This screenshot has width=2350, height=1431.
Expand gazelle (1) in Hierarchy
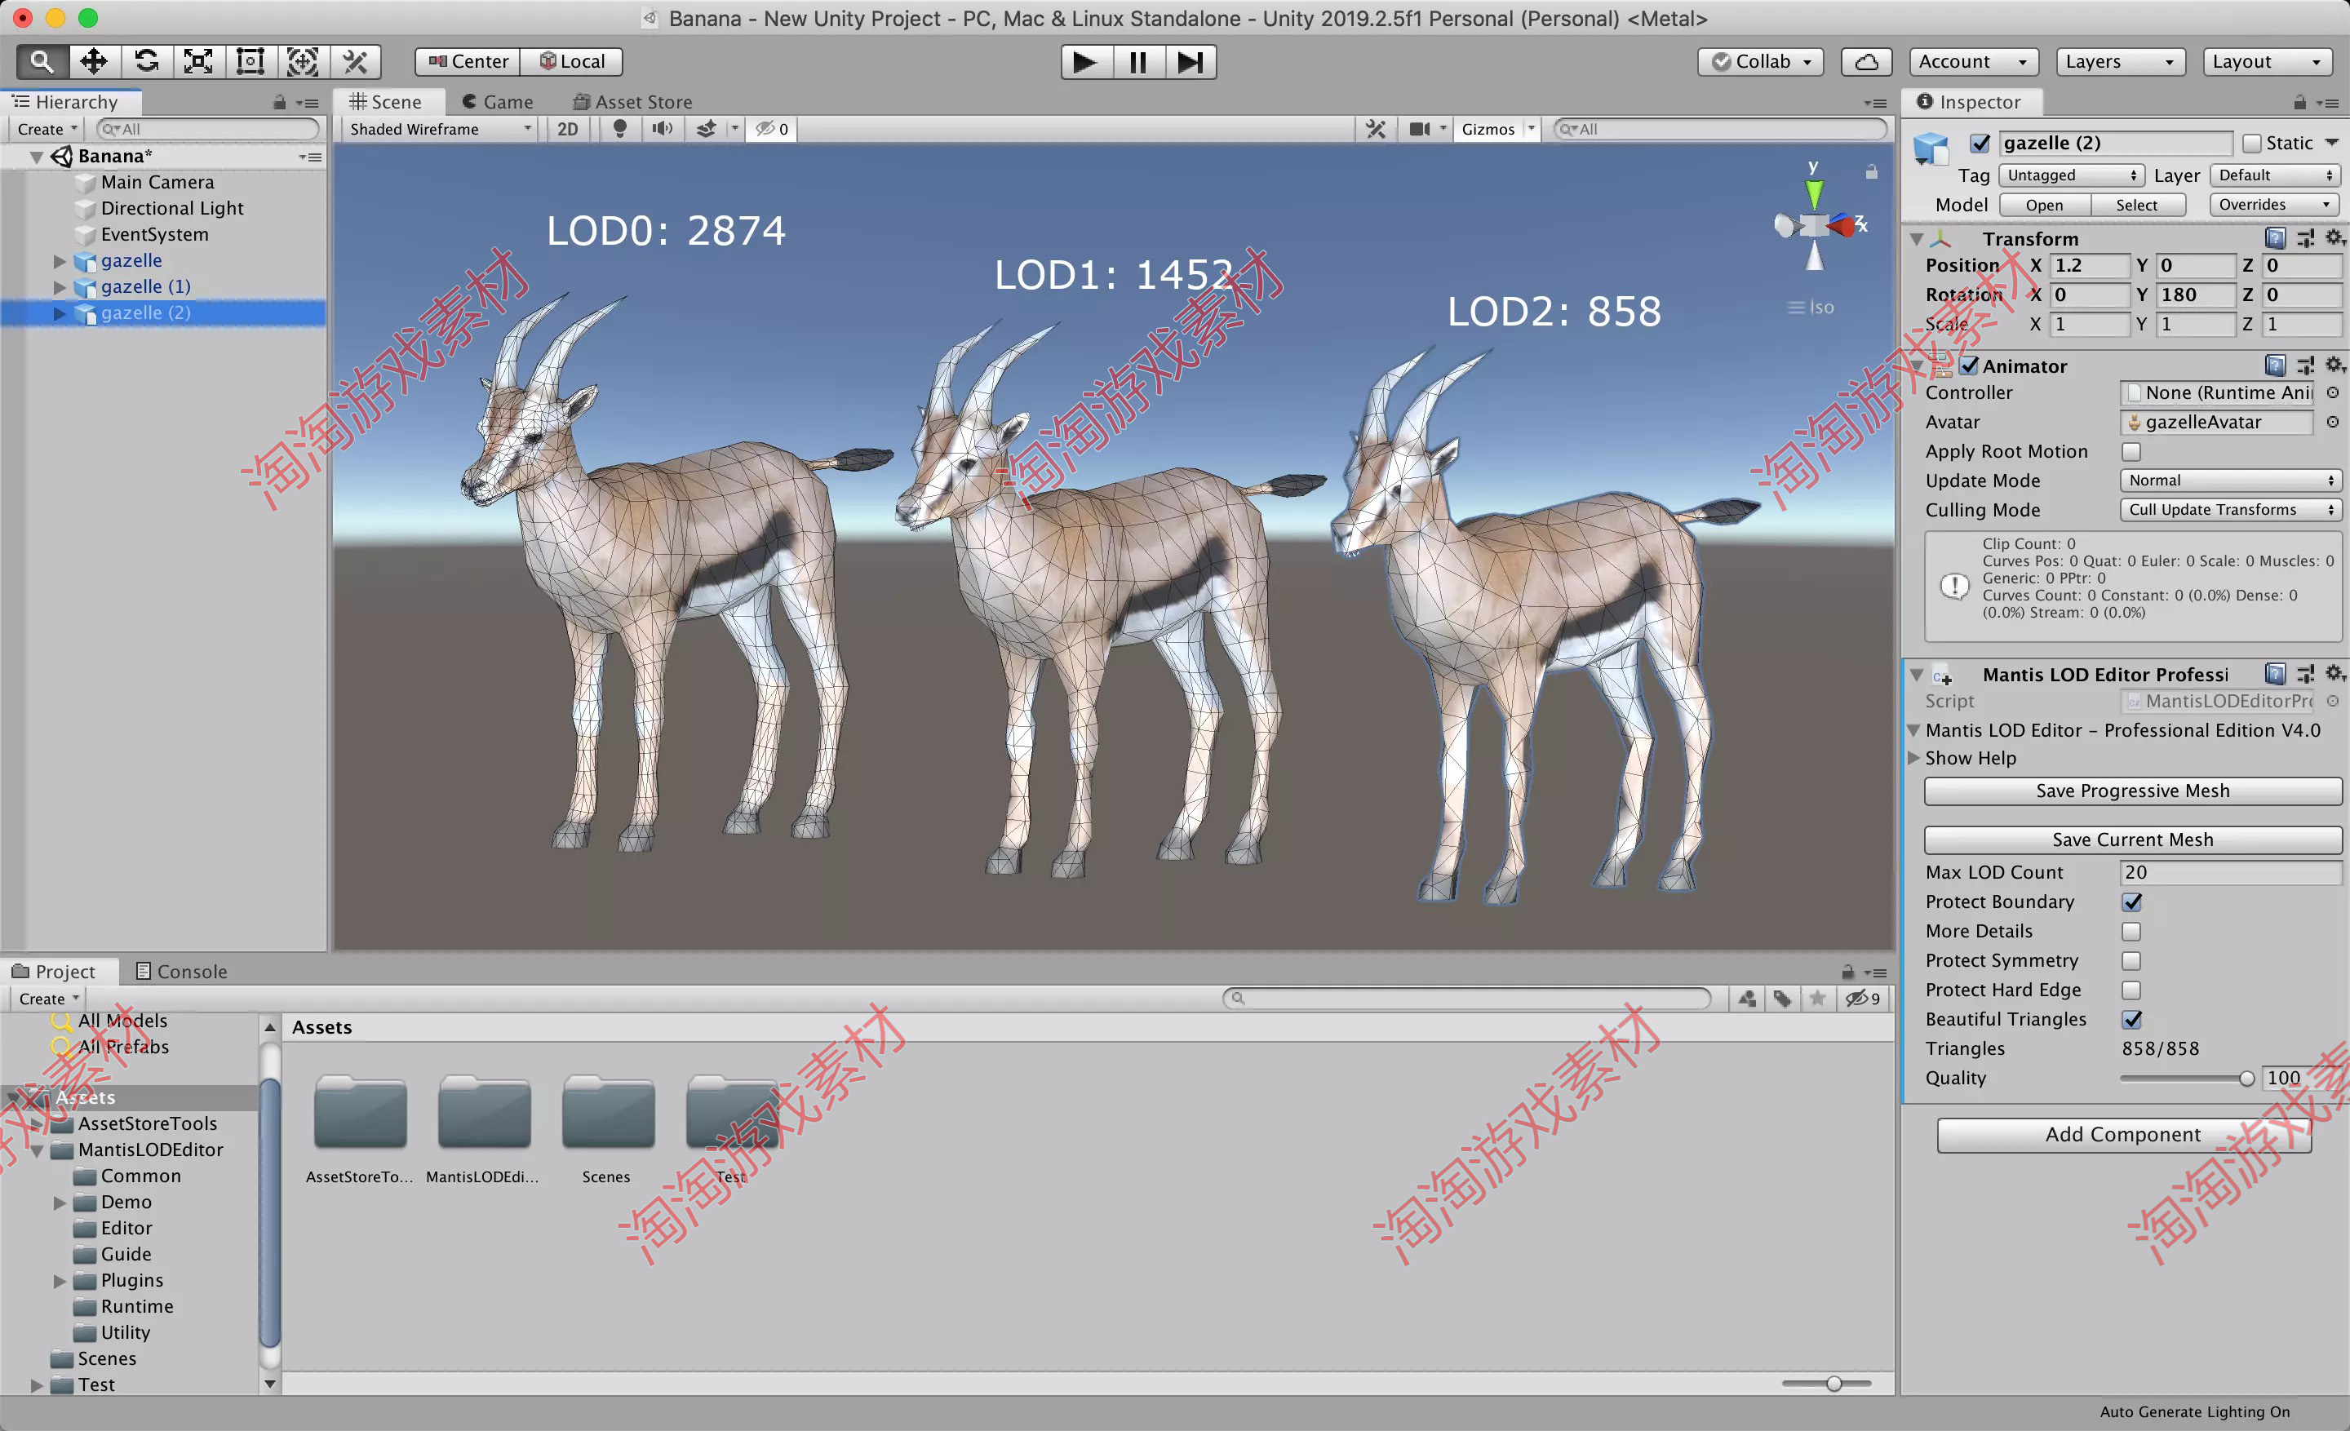tap(59, 287)
